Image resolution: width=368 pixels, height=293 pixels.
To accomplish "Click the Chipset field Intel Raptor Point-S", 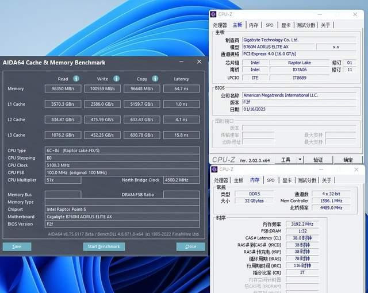I will (x=122, y=209).
